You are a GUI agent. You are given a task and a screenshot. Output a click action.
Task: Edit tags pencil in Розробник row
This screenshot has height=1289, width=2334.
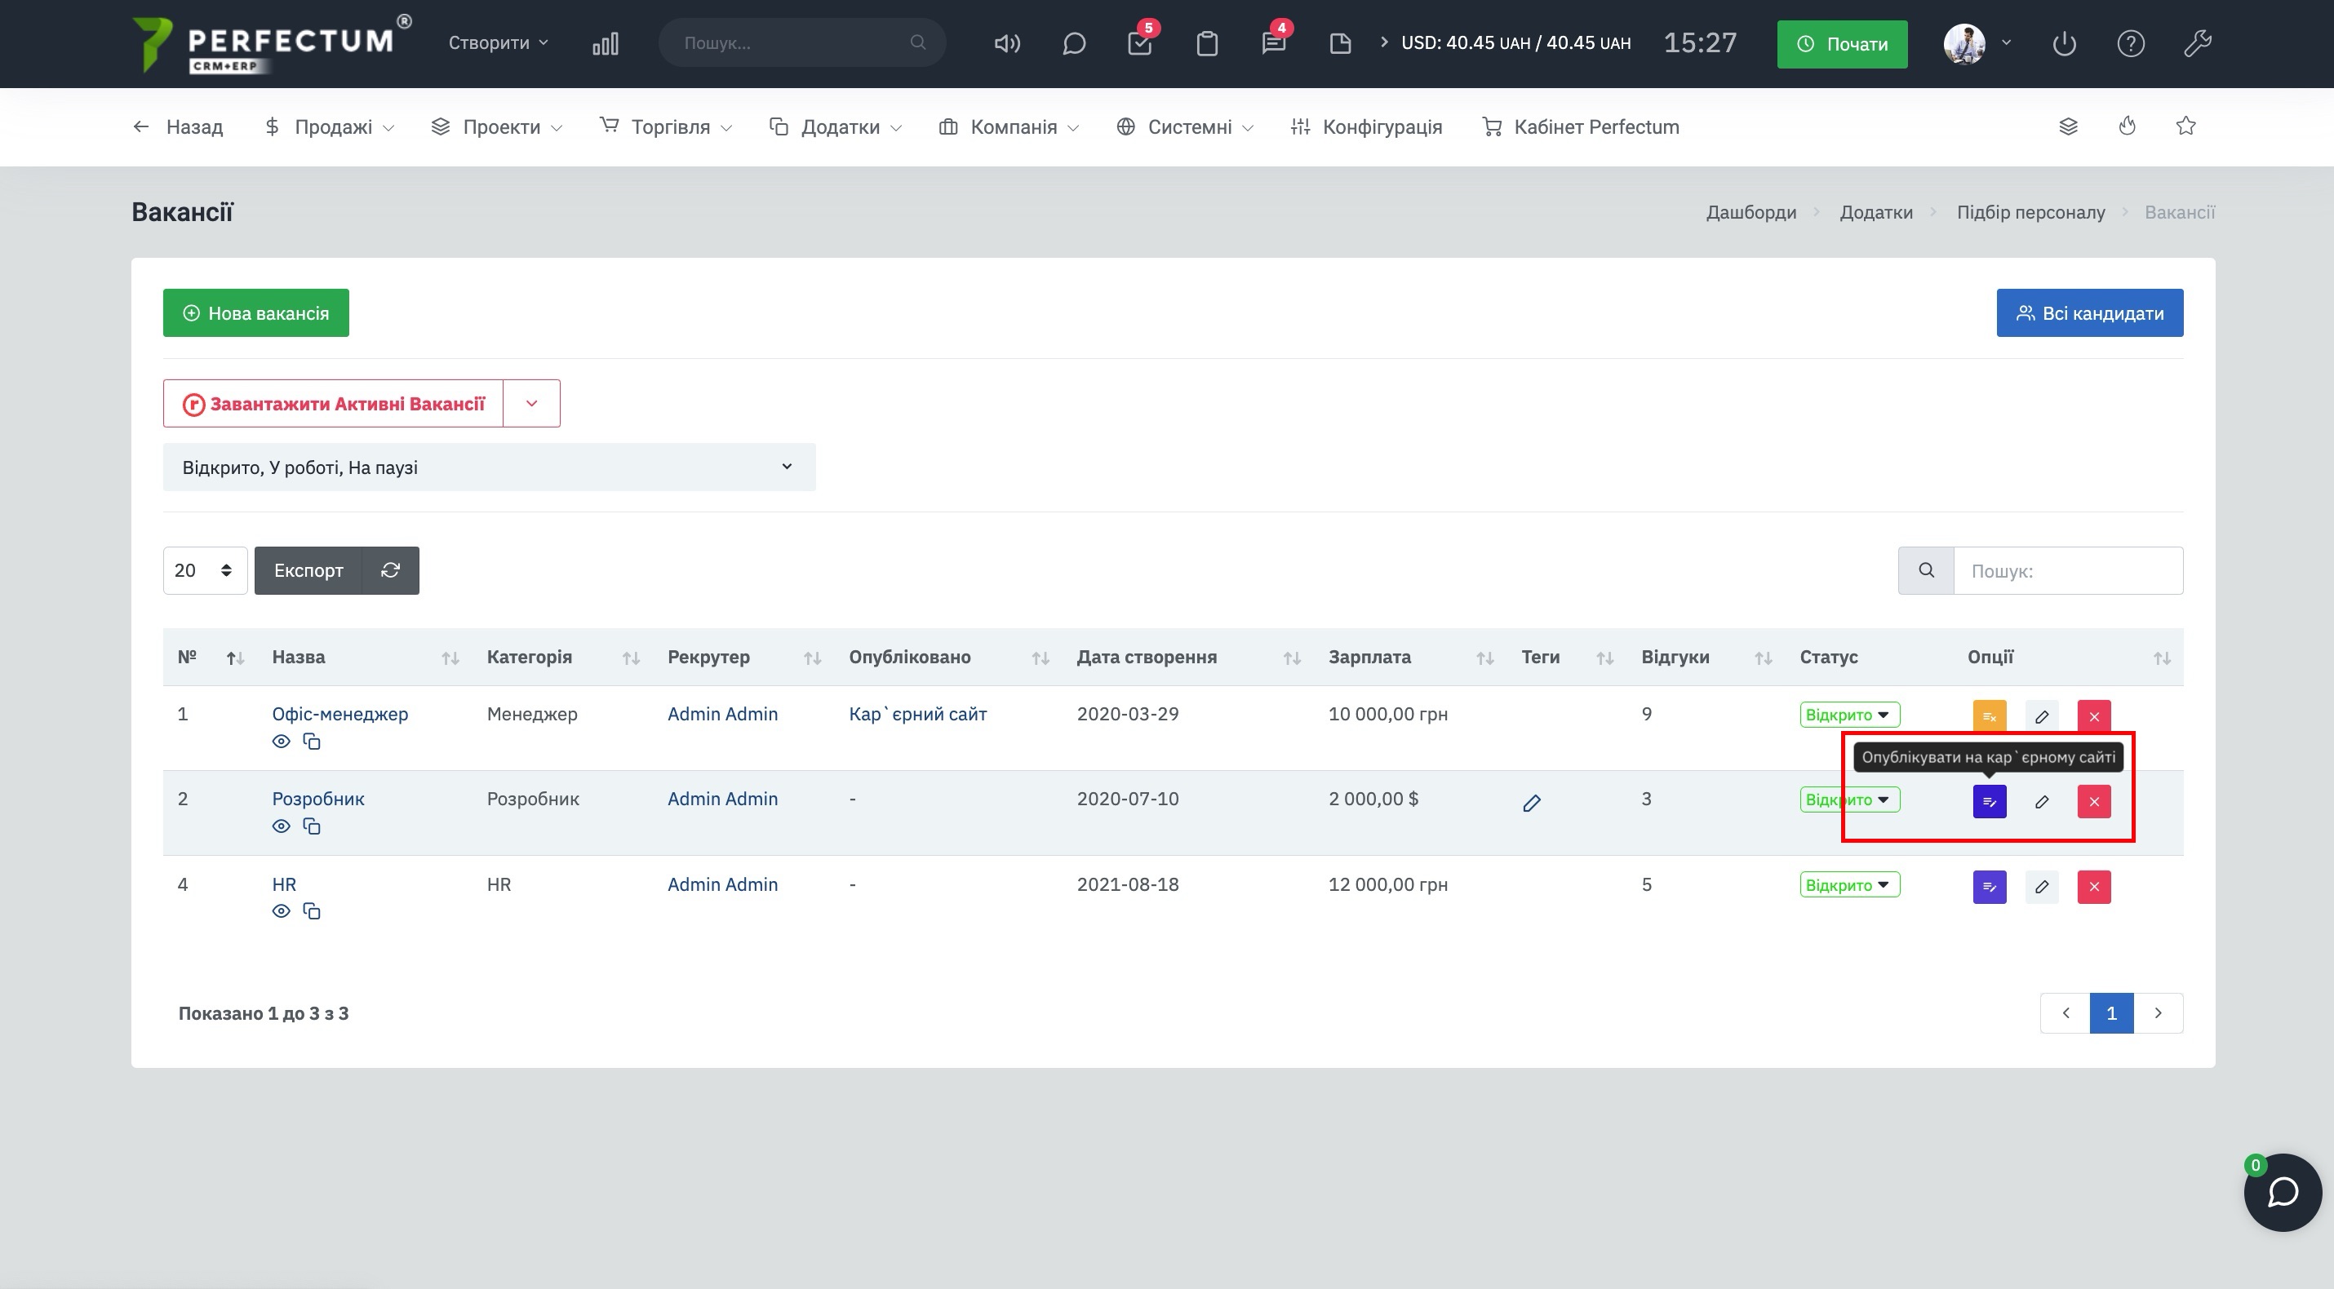point(1531,803)
